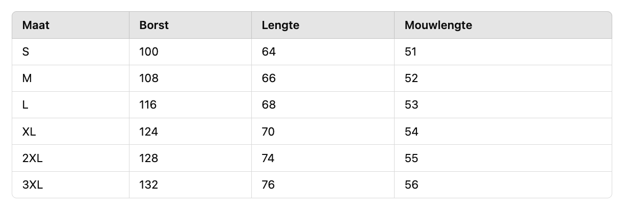Click the Mouwlengte value 51

click(411, 51)
